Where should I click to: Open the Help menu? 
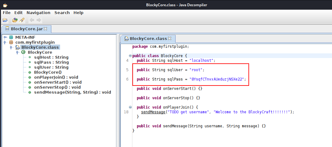(78, 12)
